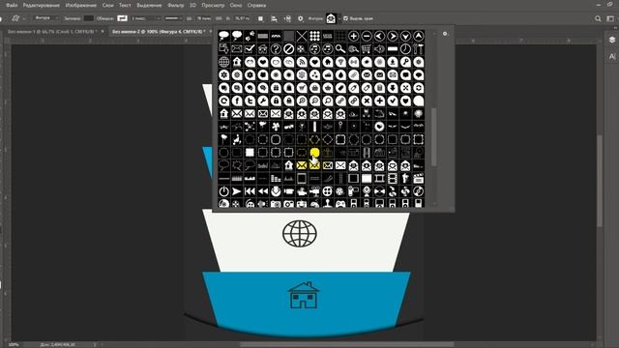Click the fill color swatch
The image size is (619, 348).
(89, 18)
